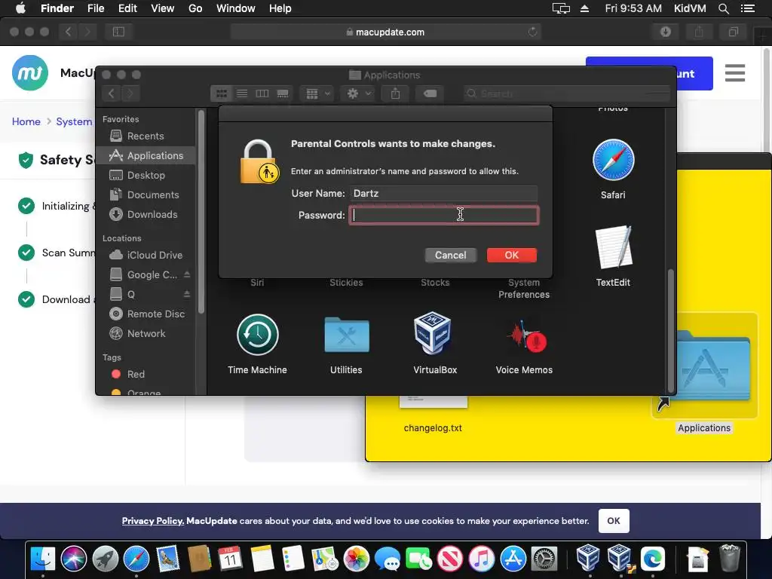
Task: Open Siri from the Dock
Action: tap(74, 559)
